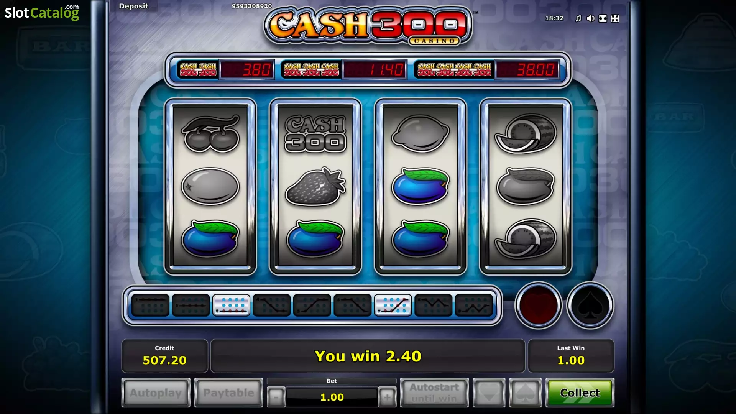The width and height of the screenshot is (736, 414).
Task: Collect the current winnings
Action: coord(580,393)
